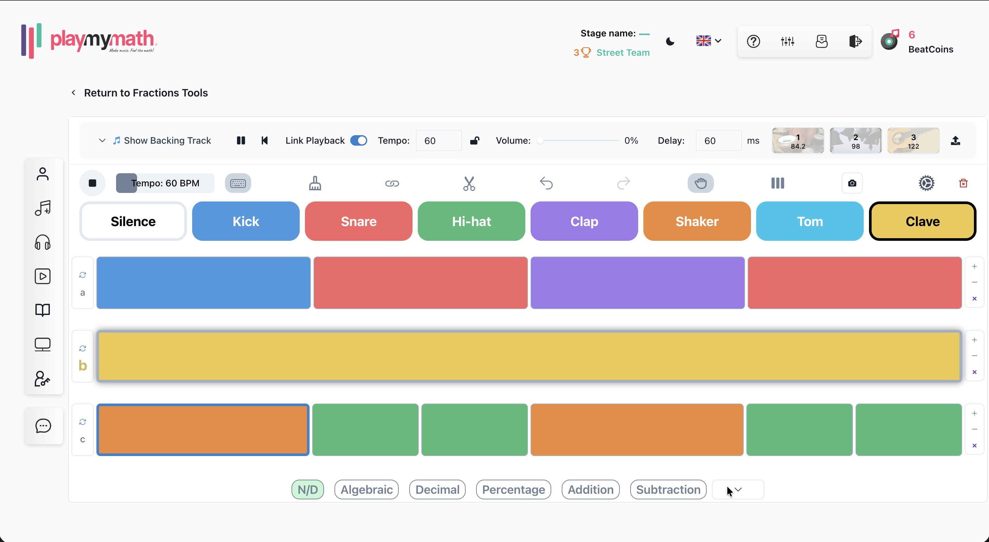Click the red trash delete icon
This screenshot has width=989, height=542.
(963, 183)
